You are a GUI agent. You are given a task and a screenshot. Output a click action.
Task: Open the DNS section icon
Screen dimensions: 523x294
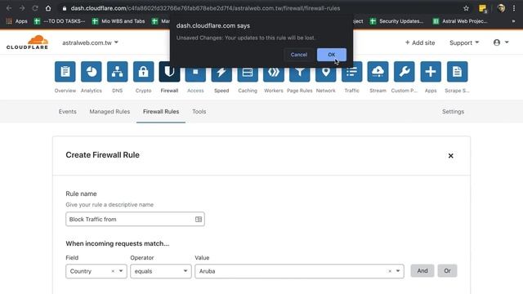point(117,72)
